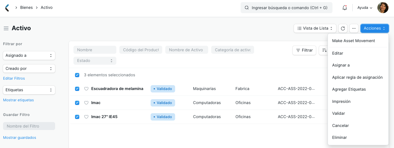Select Aplicar regla de asignación

[358, 78]
